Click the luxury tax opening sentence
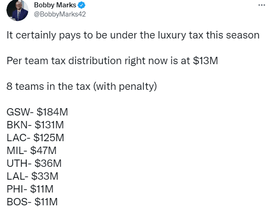The height and width of the screenshot is (209, 273). tap(133, 35)
